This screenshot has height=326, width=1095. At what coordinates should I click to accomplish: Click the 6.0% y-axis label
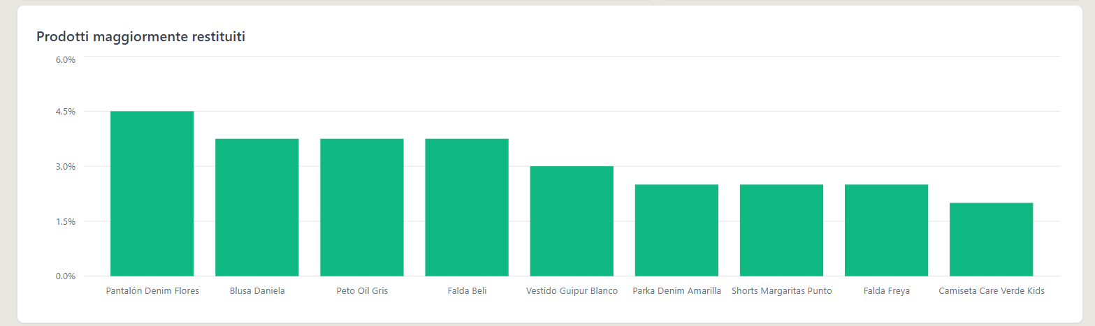65,59
